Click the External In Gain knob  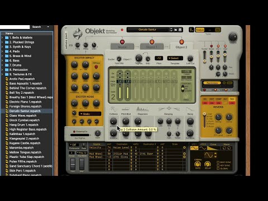98,133
